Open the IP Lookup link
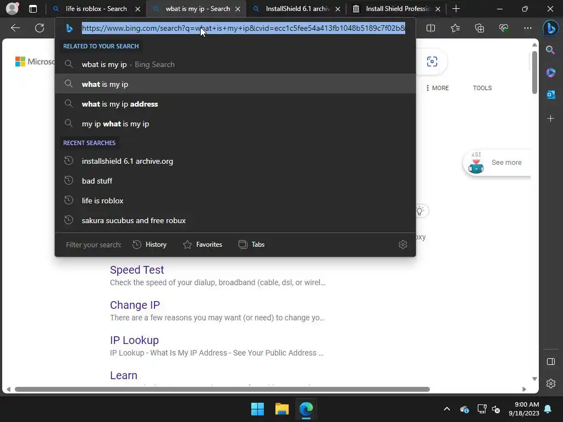The image size is (563, 422). coord(134,340)
